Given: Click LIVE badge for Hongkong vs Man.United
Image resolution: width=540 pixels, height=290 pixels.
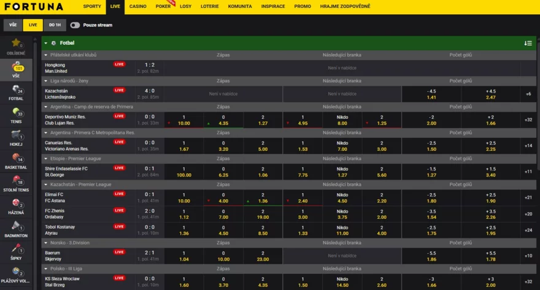Looking at the screenshot, I should 119,64.
